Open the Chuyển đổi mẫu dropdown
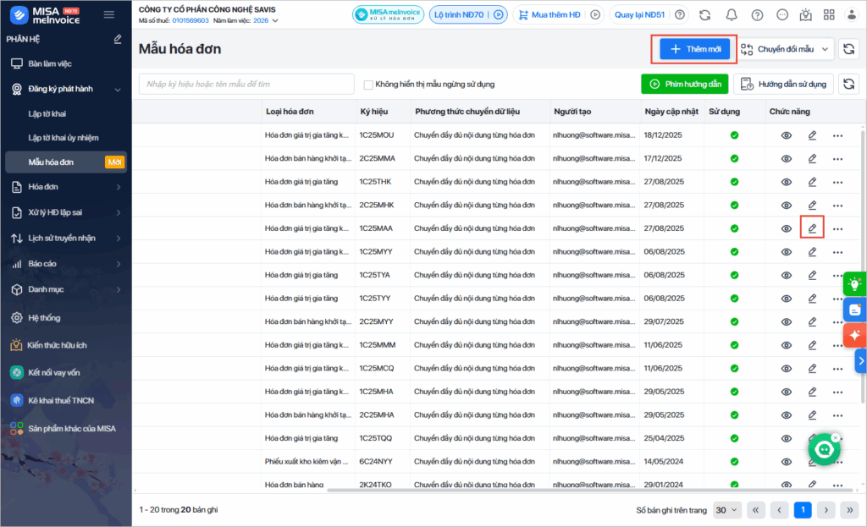The image size is (867, 527). point(785,49)
